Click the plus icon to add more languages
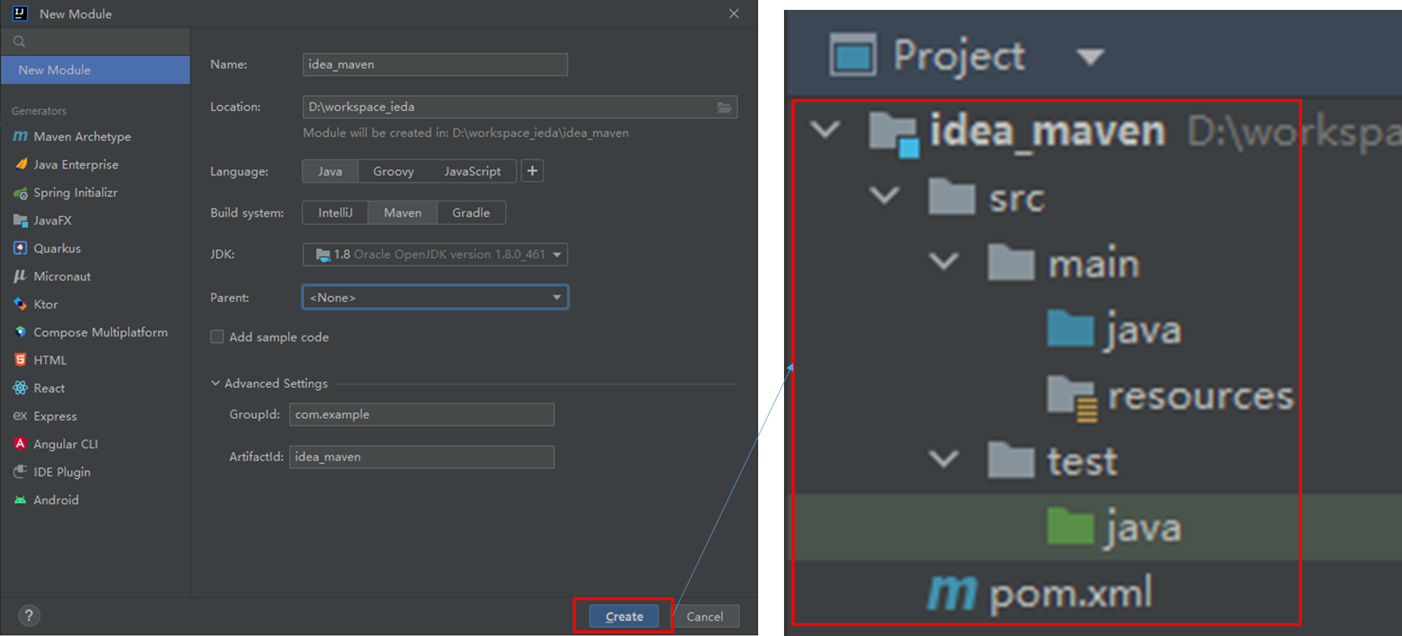Viewport: 1402px width, 636px height. 532,171
